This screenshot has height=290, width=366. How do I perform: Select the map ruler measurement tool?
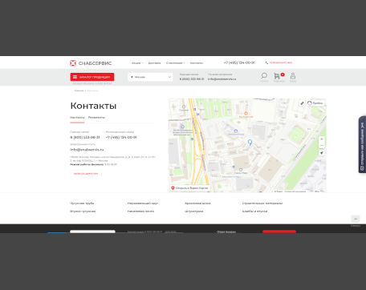pos(302,103)
